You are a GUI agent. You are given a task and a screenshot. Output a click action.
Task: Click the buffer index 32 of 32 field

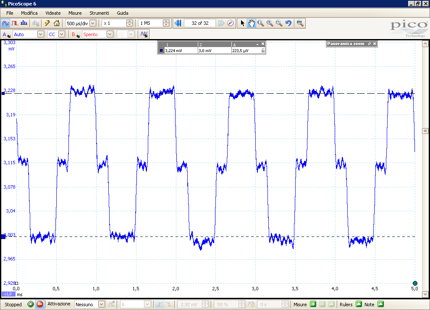click(200, 24)
